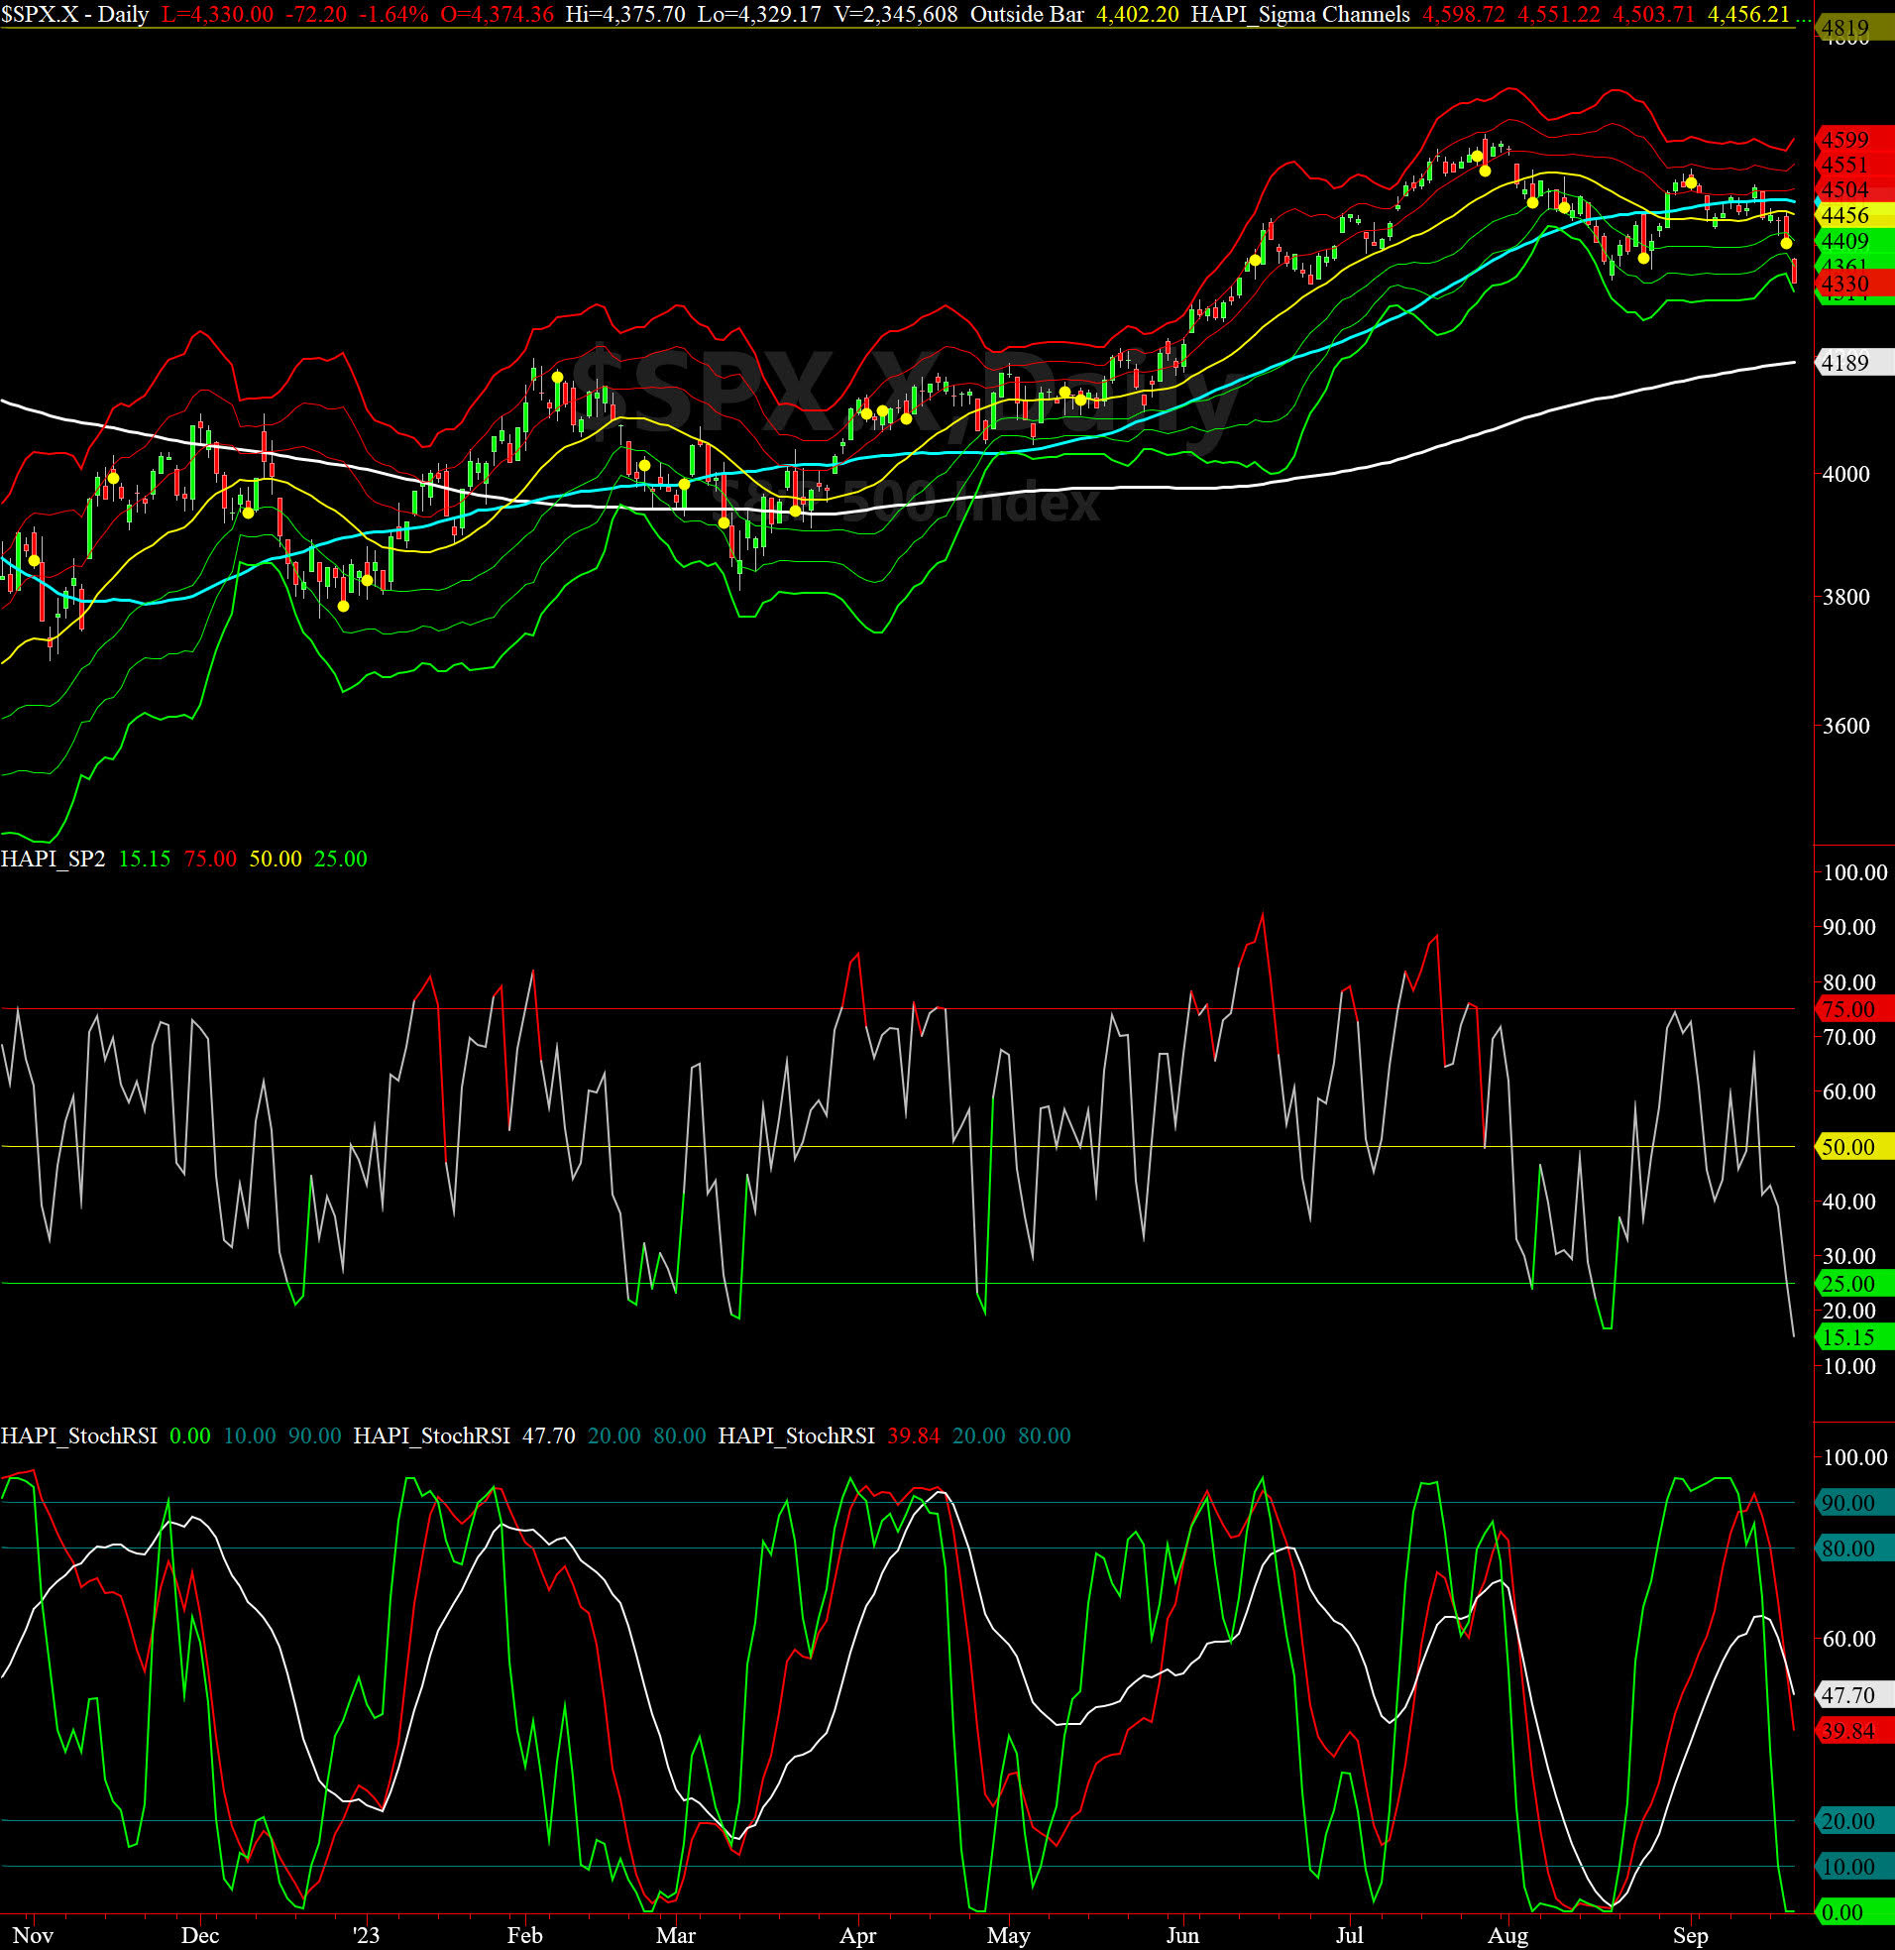This screenshot has width=1895, height=1950.
Task: Select the Outside Bar indicator label
Action: [x=1026, y=15]
